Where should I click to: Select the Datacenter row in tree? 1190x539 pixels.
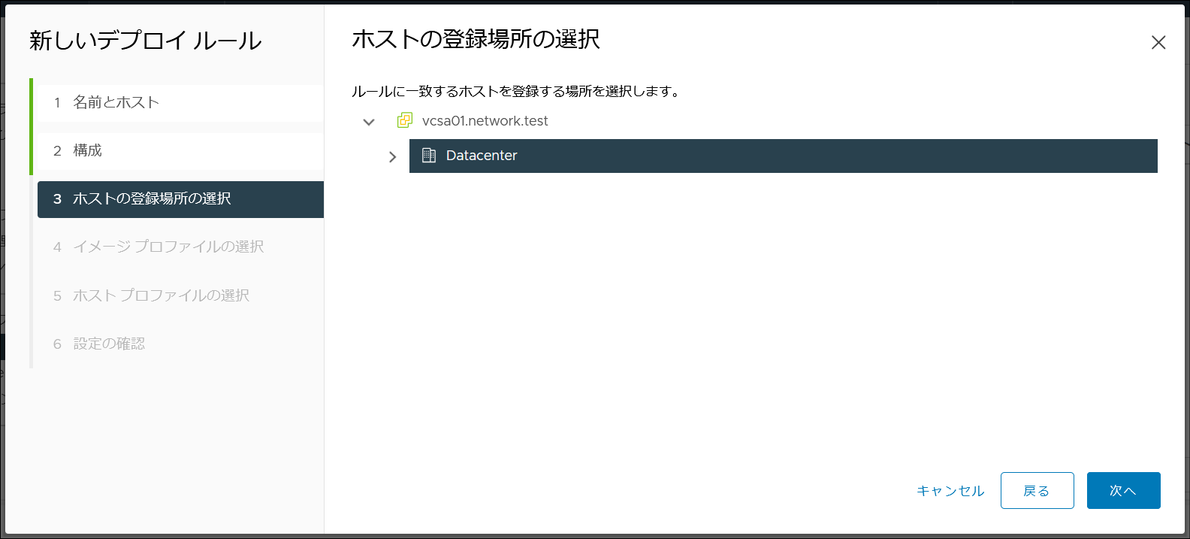coord(783,156)
